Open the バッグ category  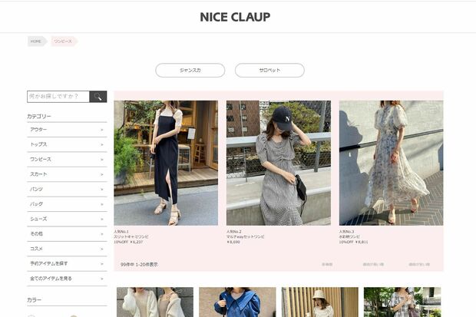point(67,204)
